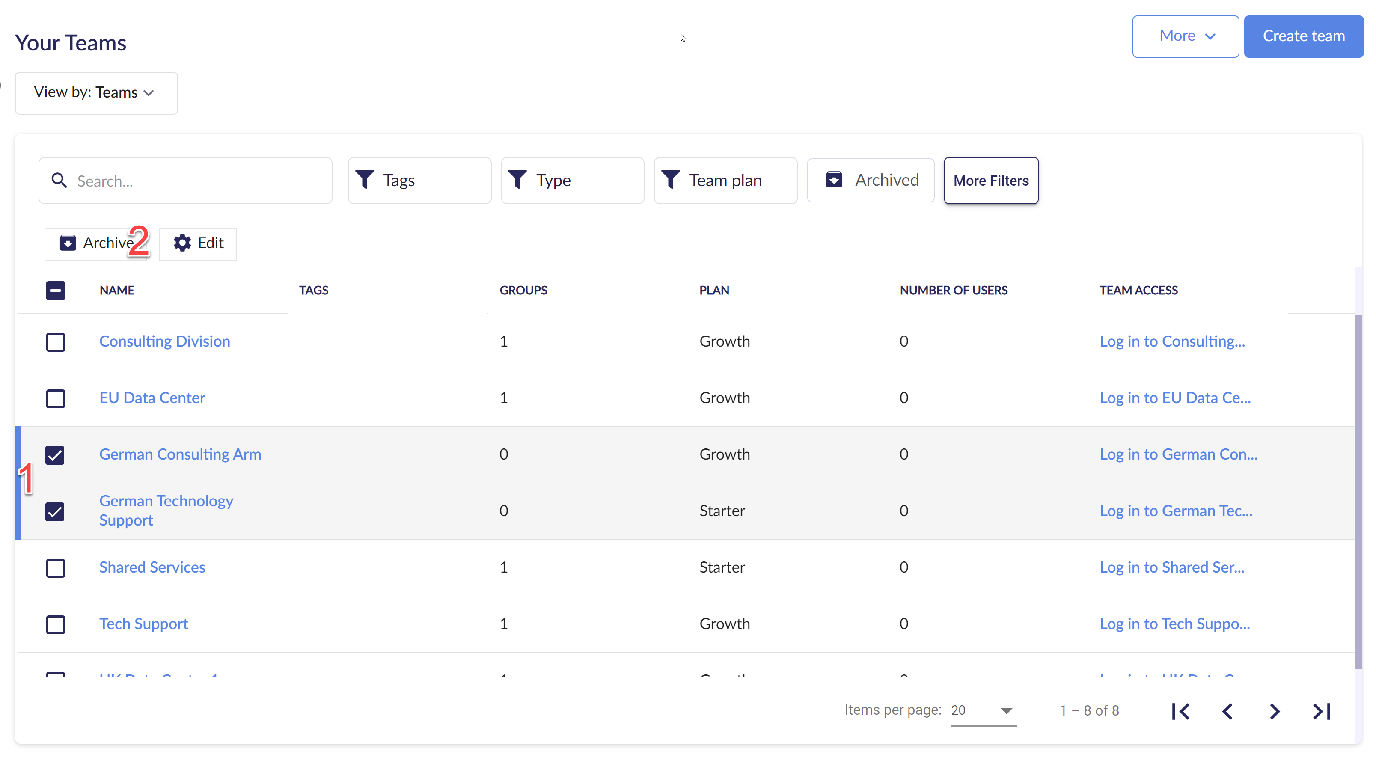Open the Type filter dropdown

pos(572,181)
